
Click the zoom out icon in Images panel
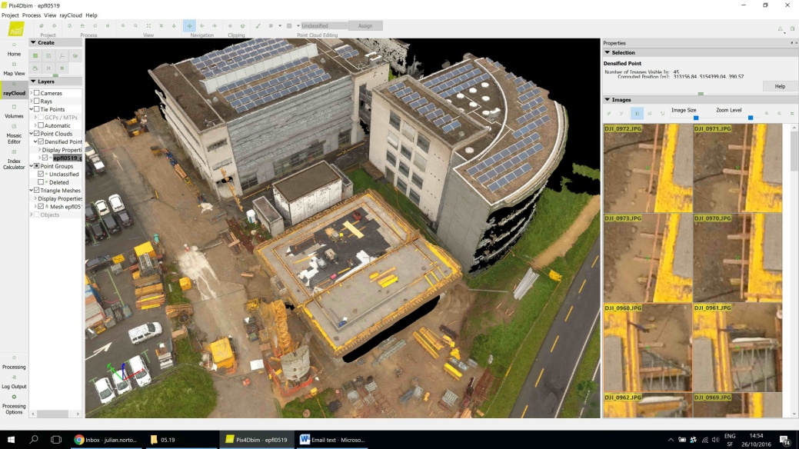click(779, 114)
